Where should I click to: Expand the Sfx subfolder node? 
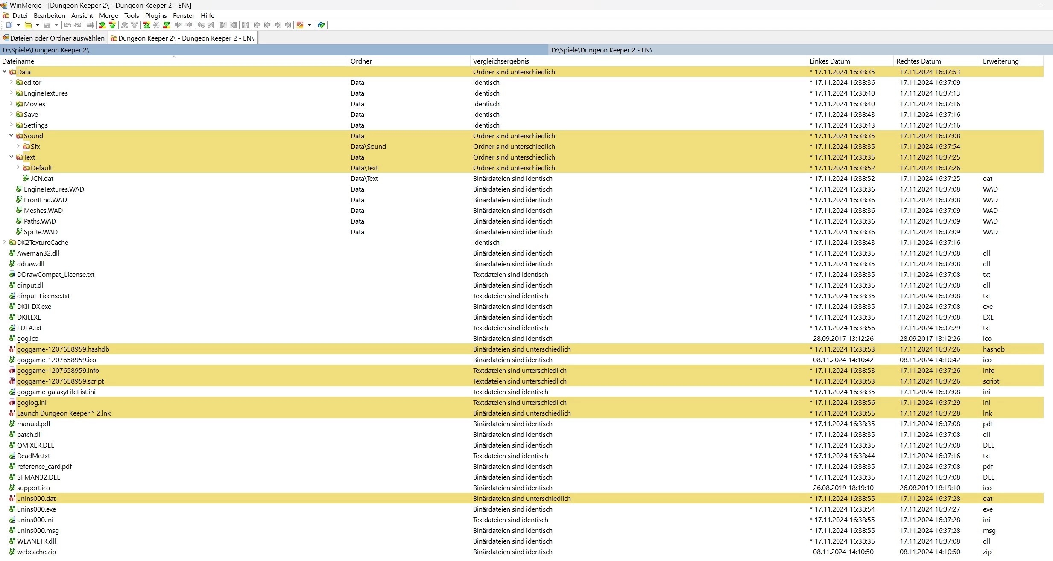coord(18,146)
